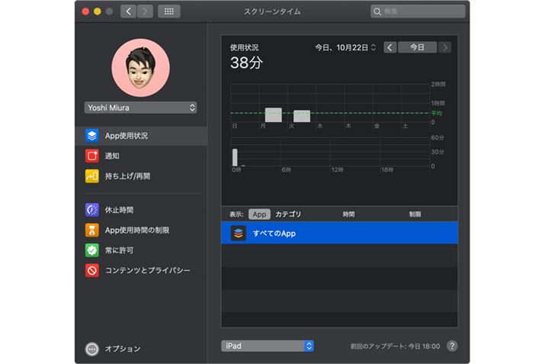Image resolution: width=545 pixels, height=364 pixels.
Task: Open the Yoshi Miura user dropdown
Action: [x=141, y=108]
